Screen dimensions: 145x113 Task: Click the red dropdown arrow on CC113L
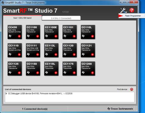tap(56, 55)
